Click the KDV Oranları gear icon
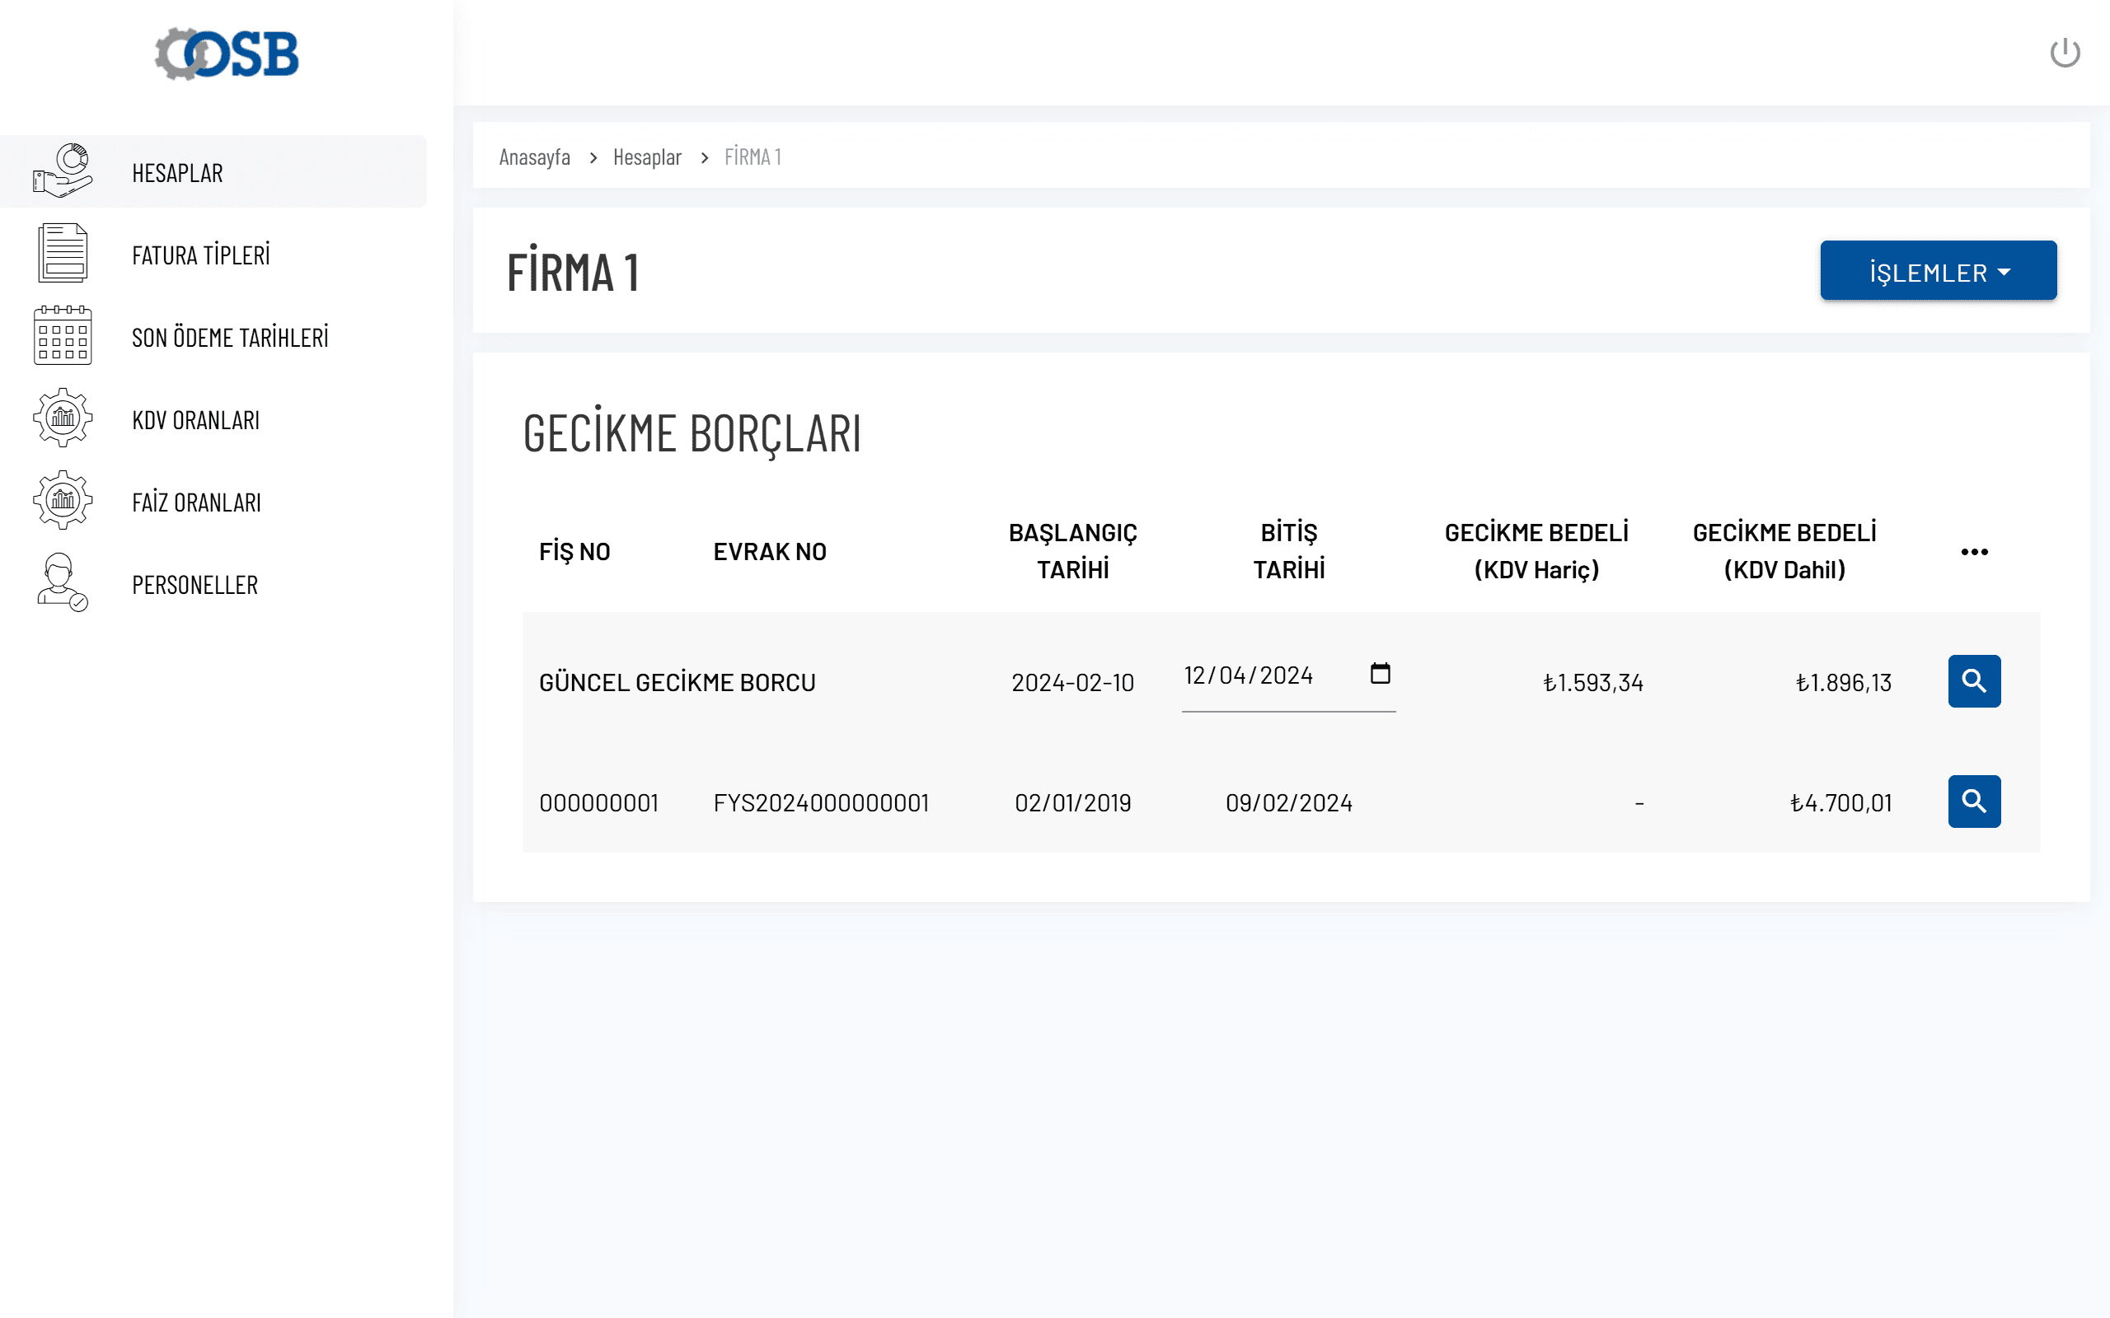 coord(62,418)
